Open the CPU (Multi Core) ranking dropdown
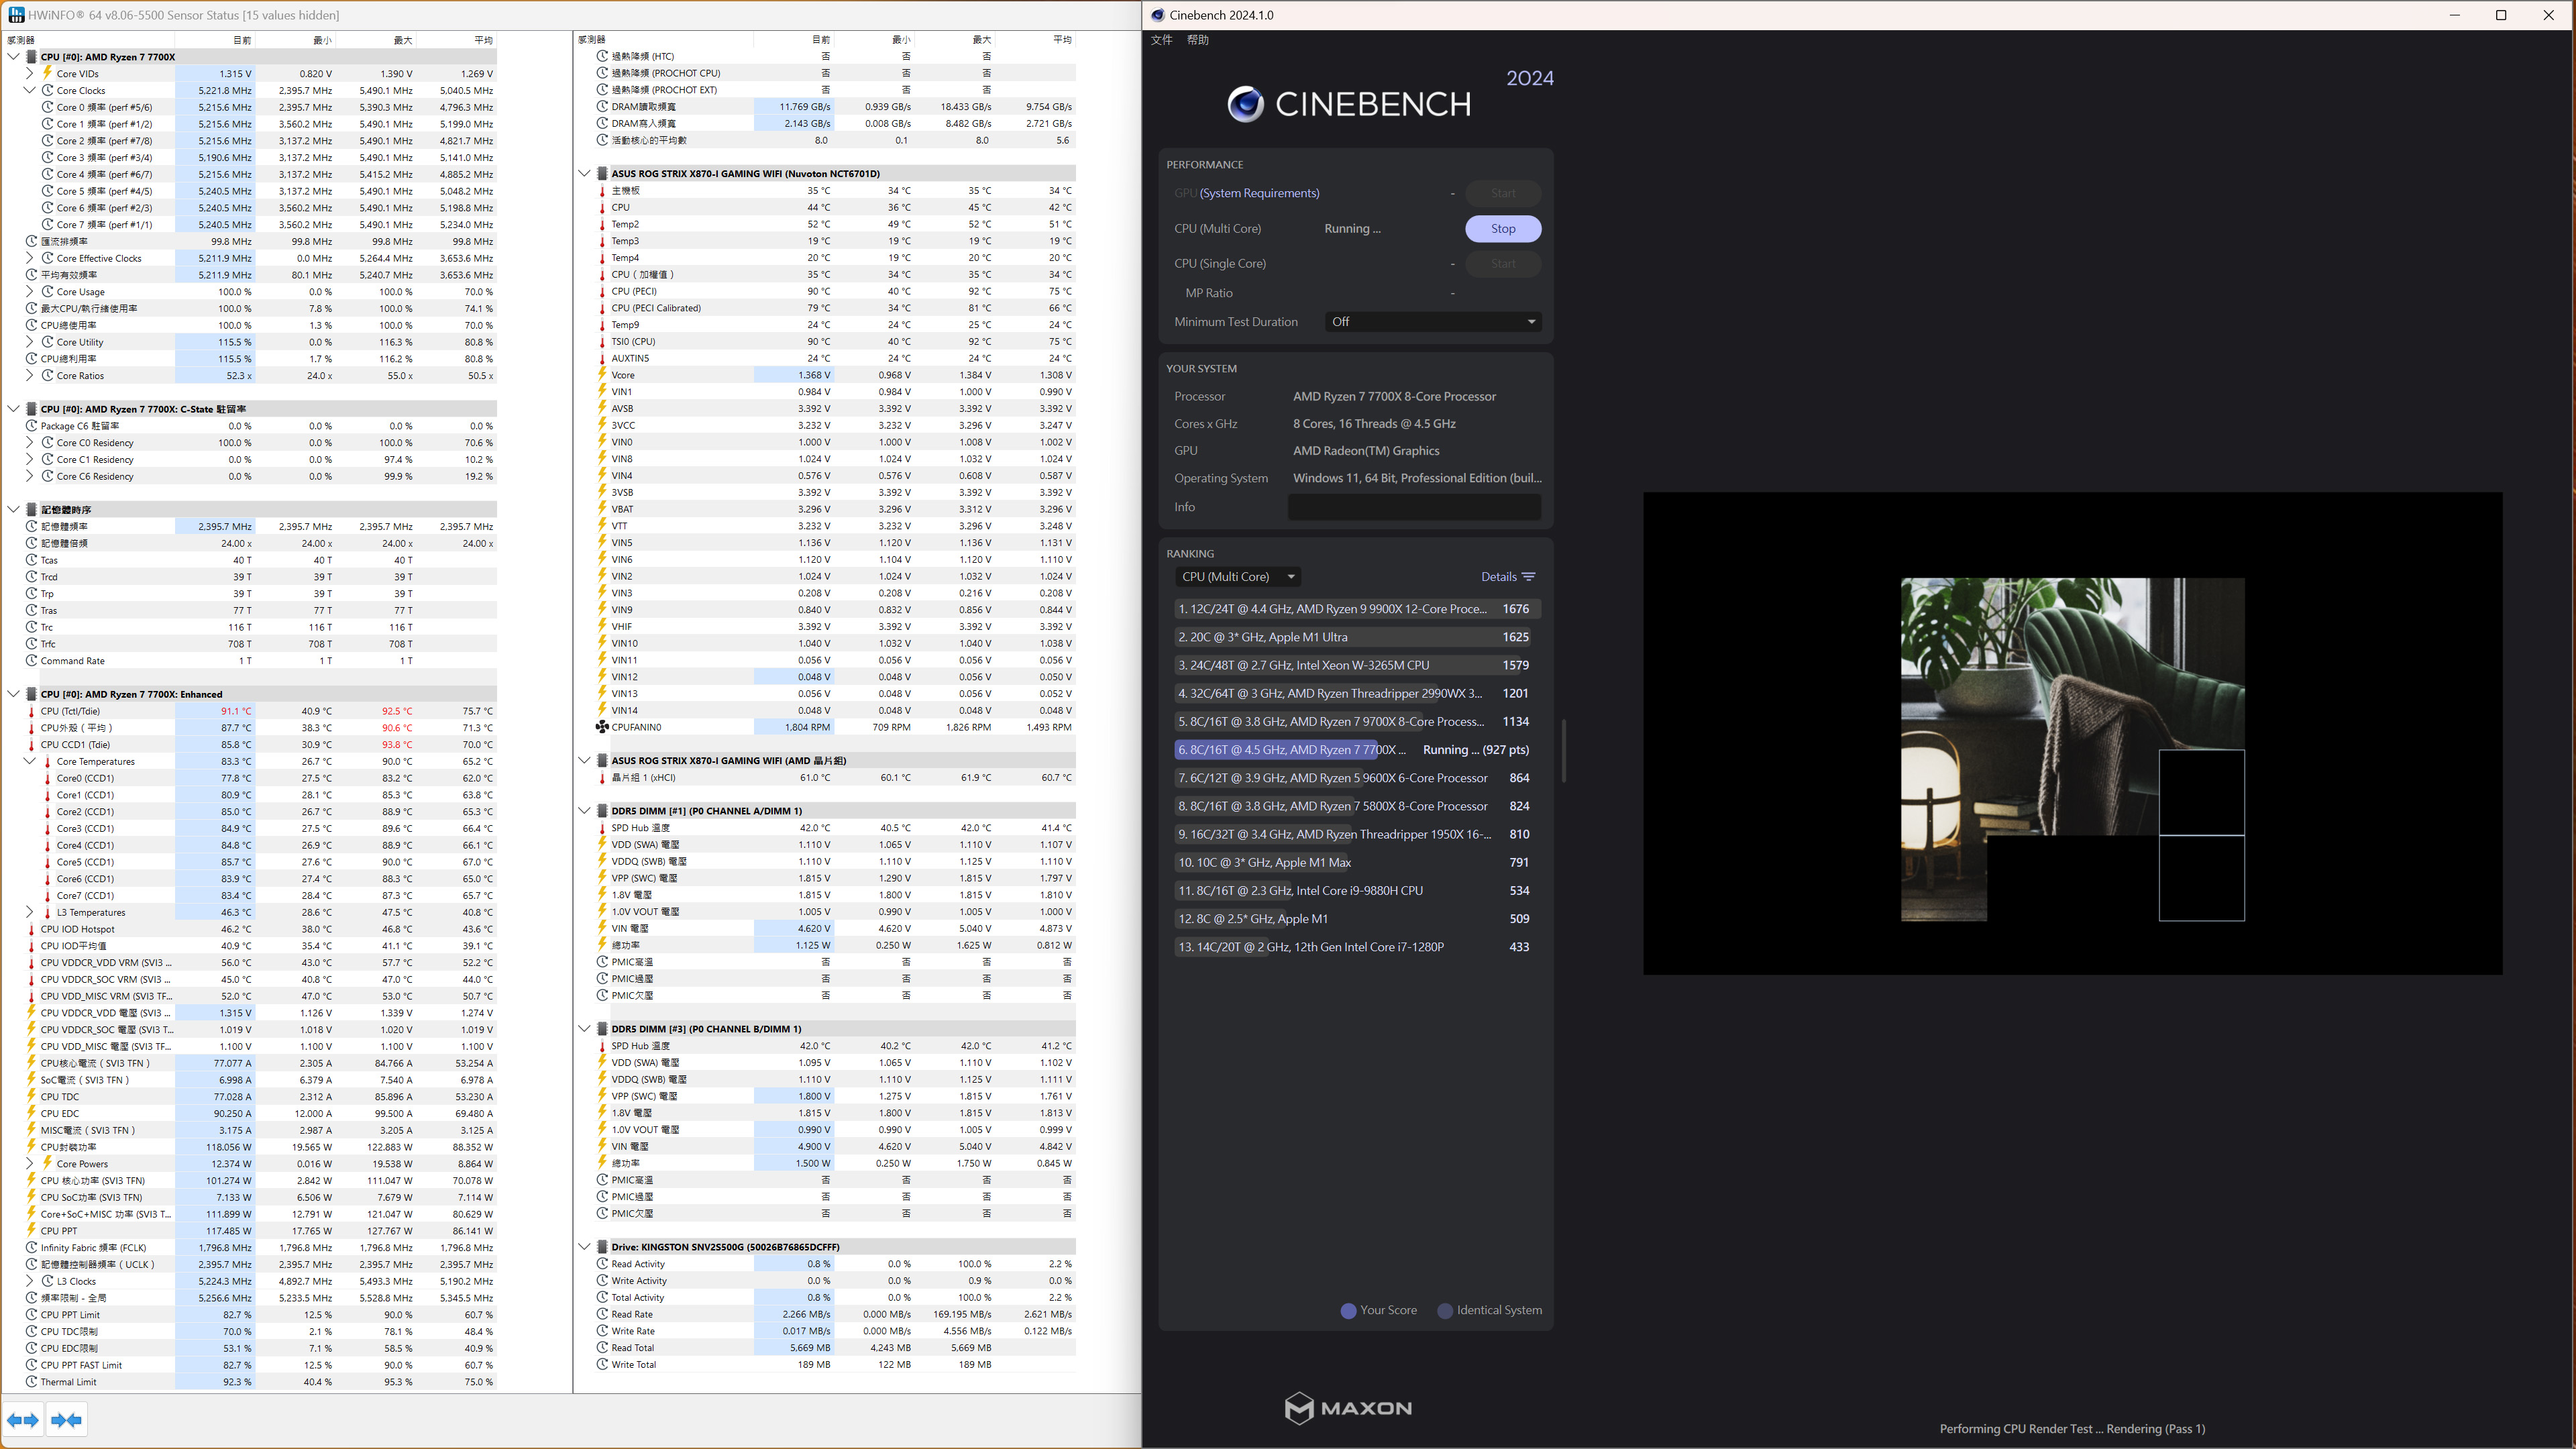 (1238, 577)
